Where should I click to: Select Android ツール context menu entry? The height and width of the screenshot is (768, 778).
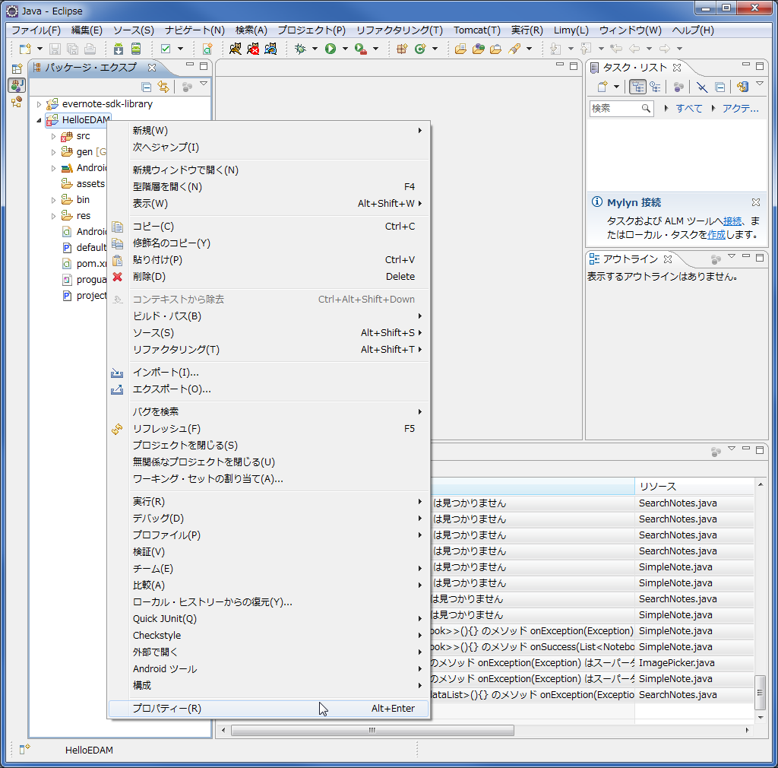(268, 668)
